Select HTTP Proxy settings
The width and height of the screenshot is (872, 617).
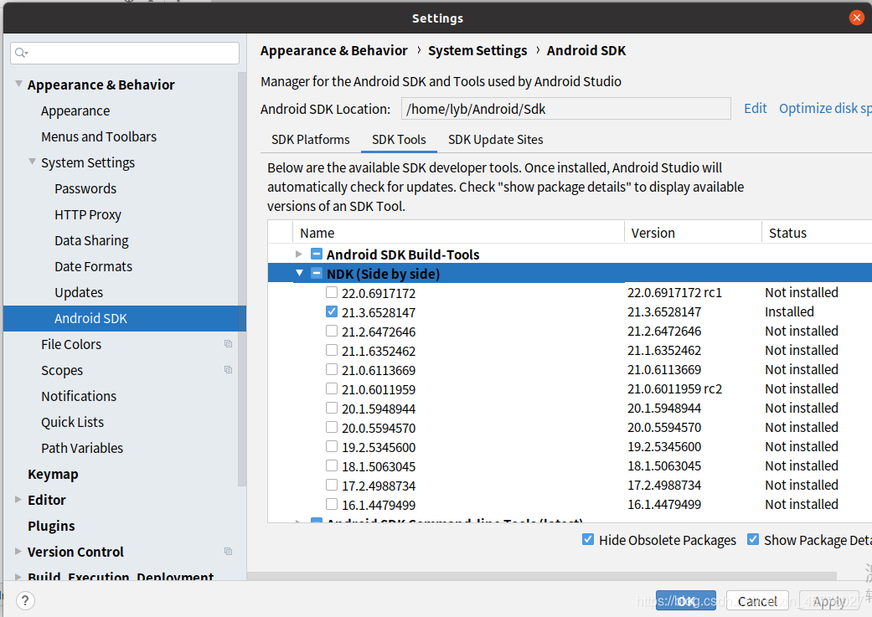pos(88,214)
